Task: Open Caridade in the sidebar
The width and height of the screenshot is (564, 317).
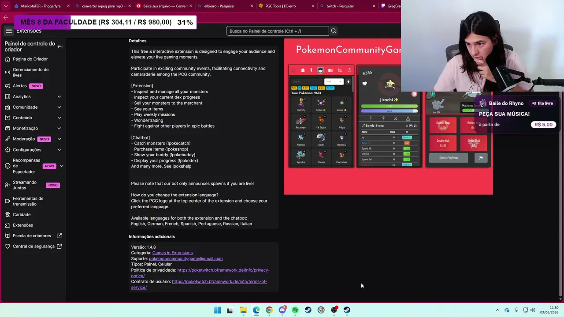Action: [x=33, y=214]
